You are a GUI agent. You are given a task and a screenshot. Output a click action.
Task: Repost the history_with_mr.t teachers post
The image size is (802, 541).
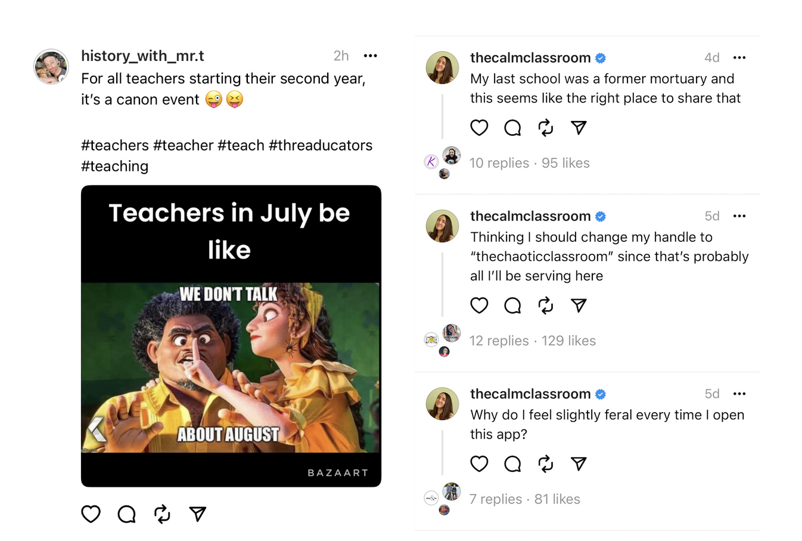coord(161,514)
